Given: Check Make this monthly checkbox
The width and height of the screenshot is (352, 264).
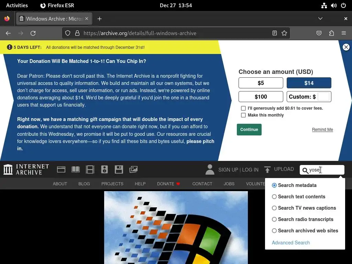Looking at the screenshot, I should pos(243,115).
